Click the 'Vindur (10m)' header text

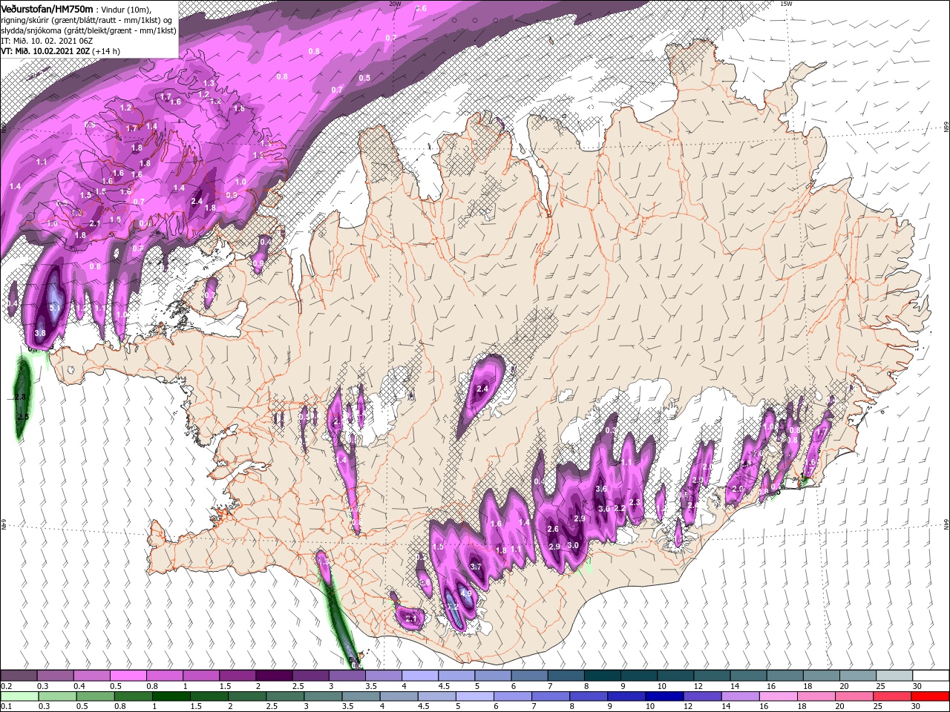coord(127,8)
